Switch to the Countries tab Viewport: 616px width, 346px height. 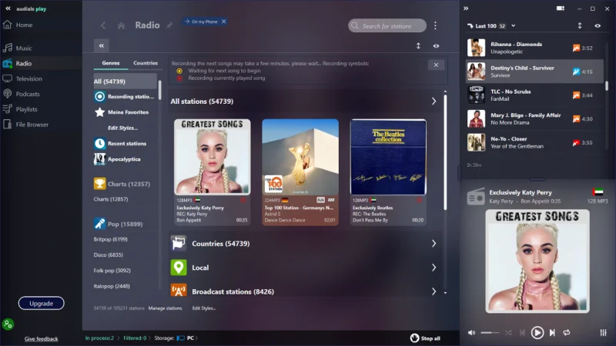point(146,63)
